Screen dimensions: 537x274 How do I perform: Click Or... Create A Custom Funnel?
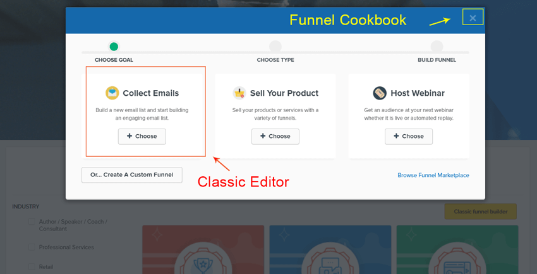pyautogui.click(x=132, y=175)
